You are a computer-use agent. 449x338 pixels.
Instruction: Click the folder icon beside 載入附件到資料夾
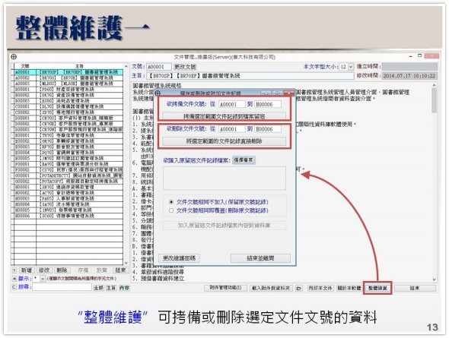pyautogui.click(x=298, y=289)
